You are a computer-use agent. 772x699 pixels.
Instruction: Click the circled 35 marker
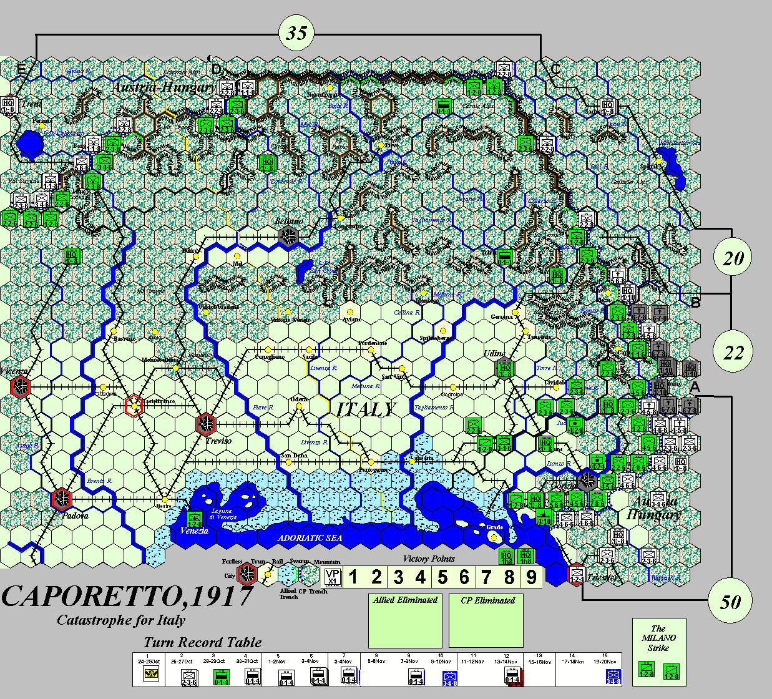[296, 32]
